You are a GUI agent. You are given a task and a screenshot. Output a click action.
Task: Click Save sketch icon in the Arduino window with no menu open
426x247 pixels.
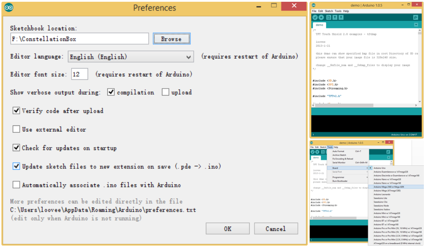[341, 17]
